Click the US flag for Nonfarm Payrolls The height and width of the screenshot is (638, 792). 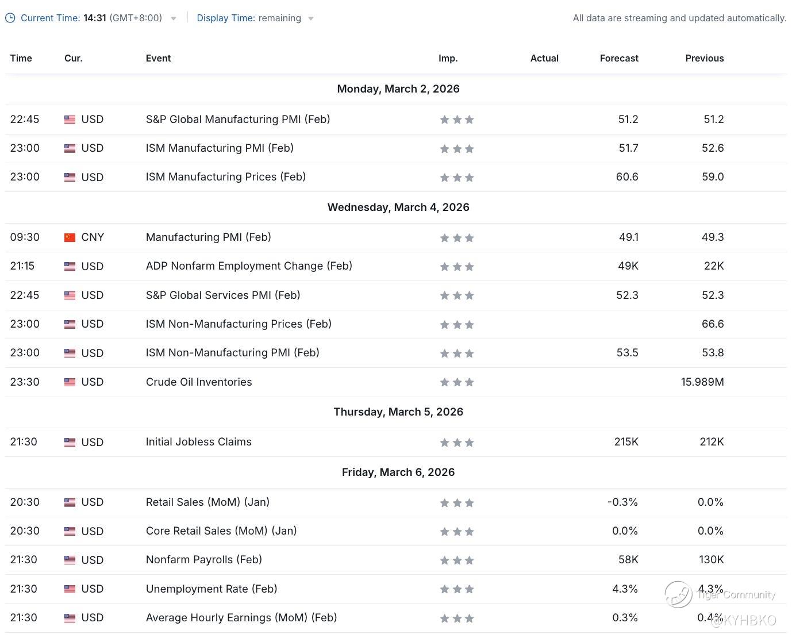(x=70, y=560)
